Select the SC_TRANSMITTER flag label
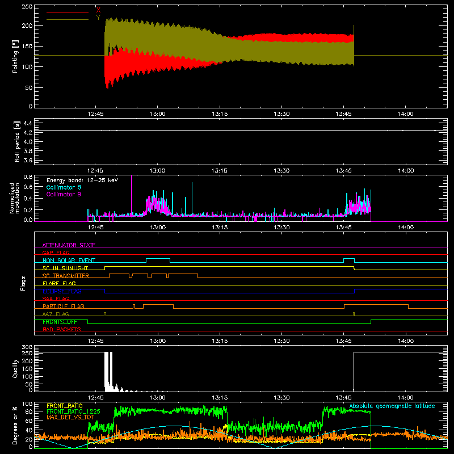 click(66, 275)
